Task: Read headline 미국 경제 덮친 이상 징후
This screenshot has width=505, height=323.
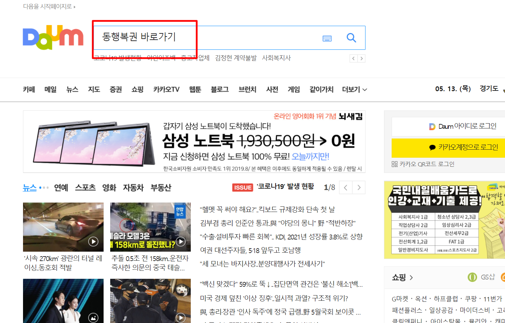Action: 274,298
